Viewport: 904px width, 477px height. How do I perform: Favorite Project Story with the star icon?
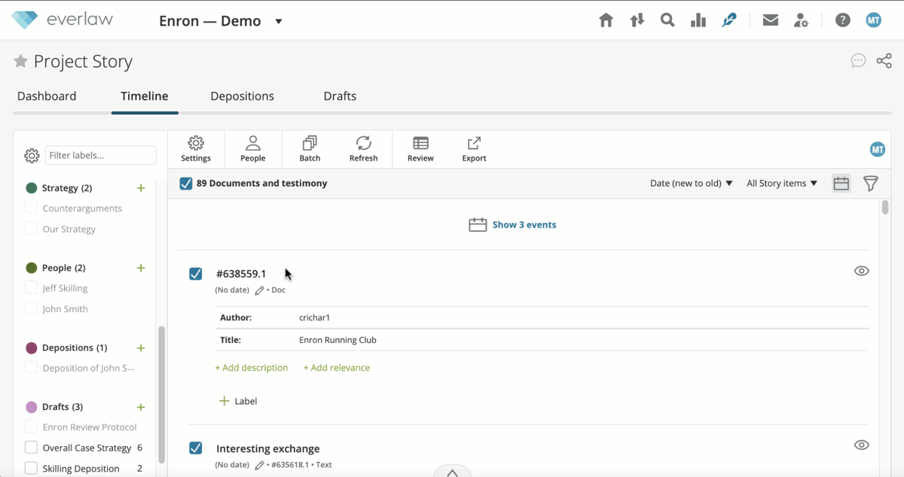(21, 62)
